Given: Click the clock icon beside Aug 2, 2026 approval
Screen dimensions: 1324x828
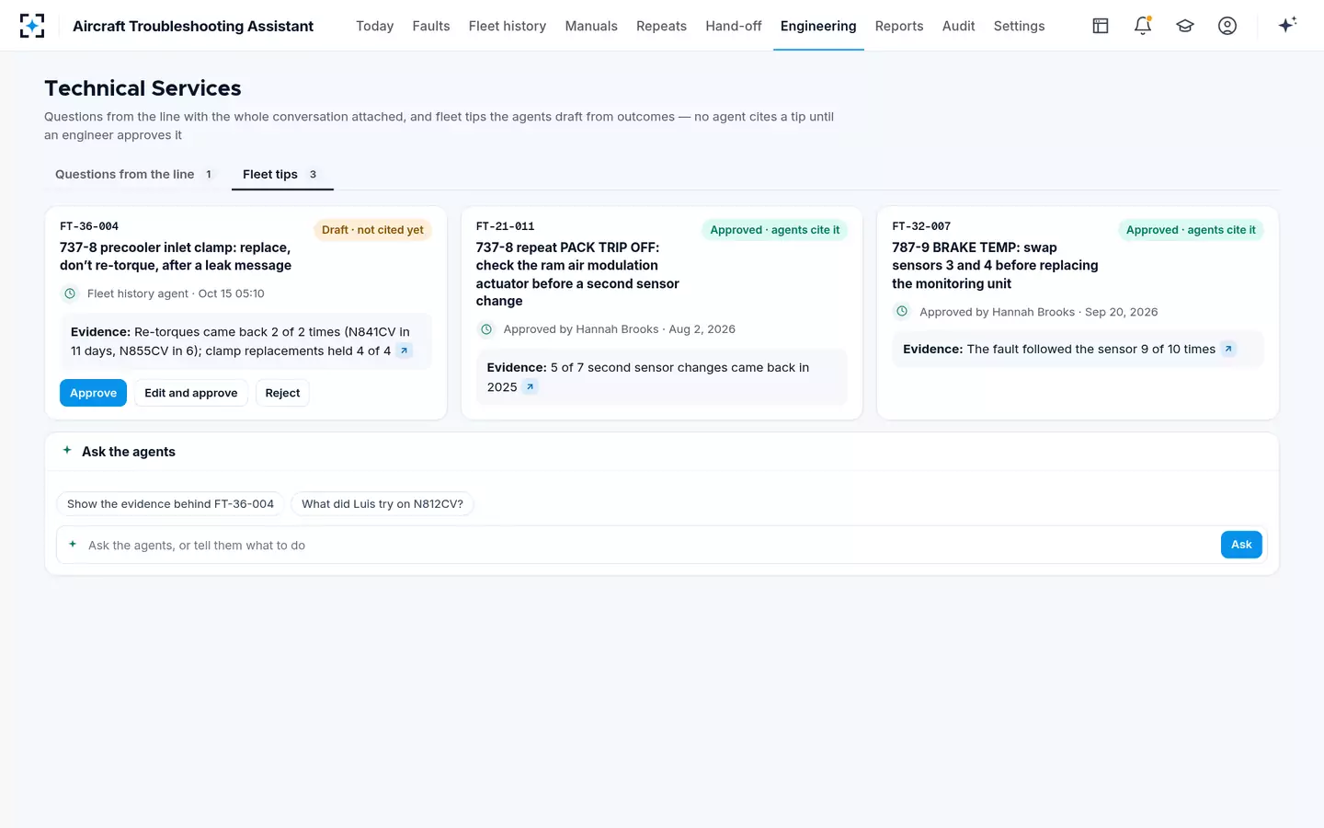Looking at the screenshot, I should click(486, 329).
